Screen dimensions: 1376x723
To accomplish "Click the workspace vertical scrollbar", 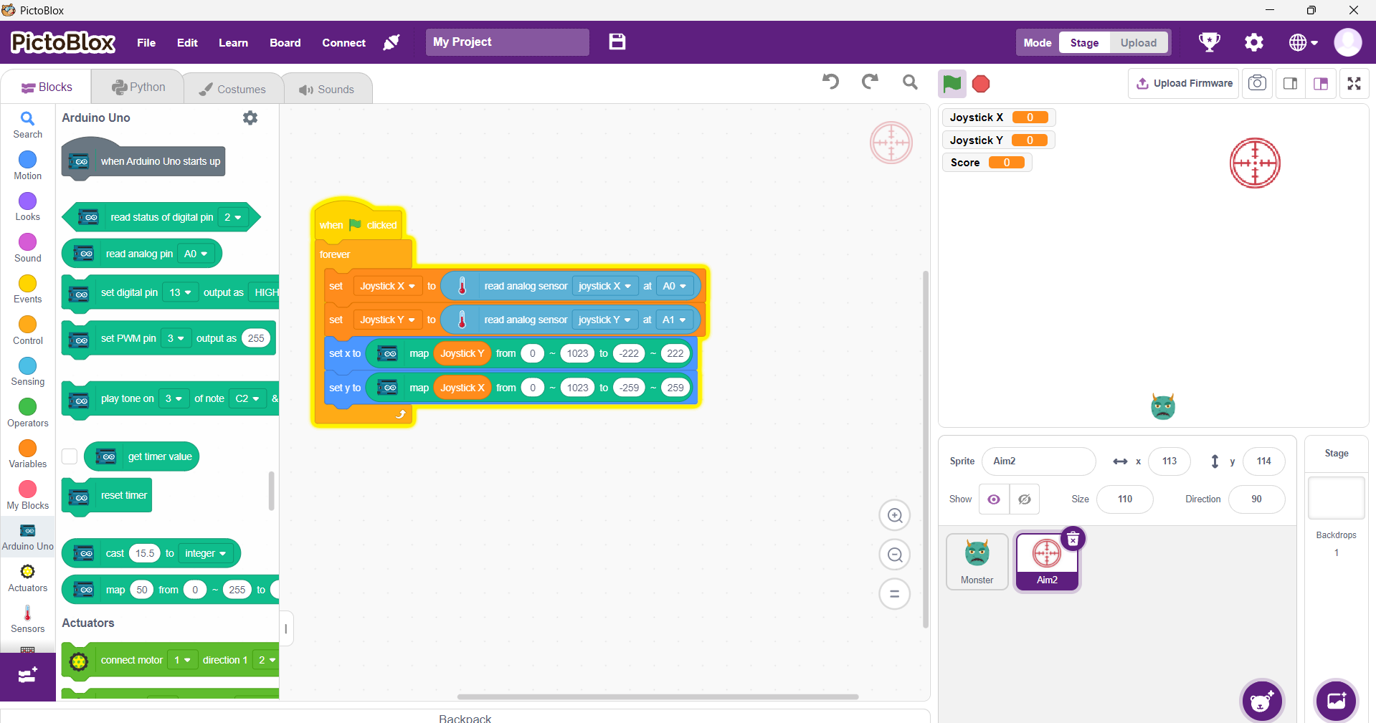I will tap(926, 449).
